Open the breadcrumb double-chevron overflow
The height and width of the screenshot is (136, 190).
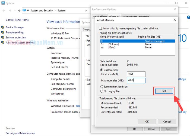[x=28, y=10]
